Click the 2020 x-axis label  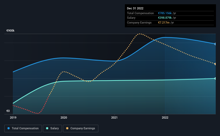click(64, 118)
